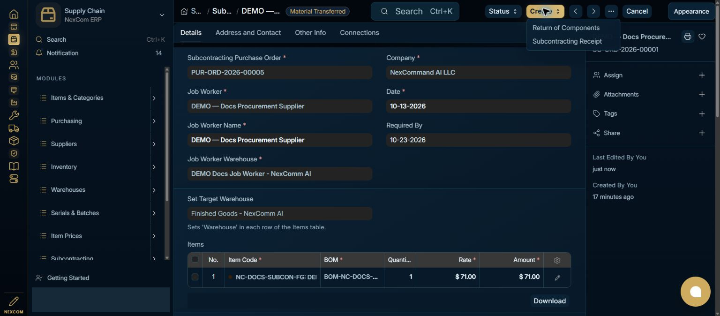720x316 pixels.
Task: Expand Supply Chain workspace switcher
Action: point(162,15)
